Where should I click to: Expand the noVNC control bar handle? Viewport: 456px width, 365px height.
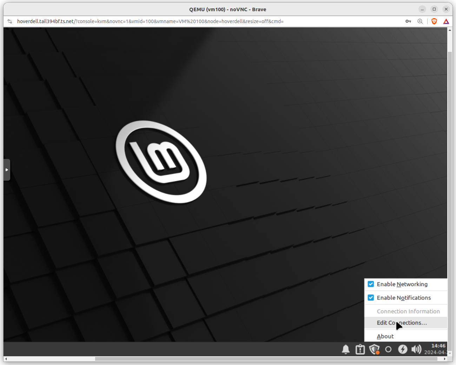coord(7,170)
